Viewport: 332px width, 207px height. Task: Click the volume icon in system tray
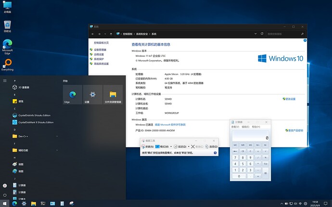pyautogui.click(x=295, y=204)
